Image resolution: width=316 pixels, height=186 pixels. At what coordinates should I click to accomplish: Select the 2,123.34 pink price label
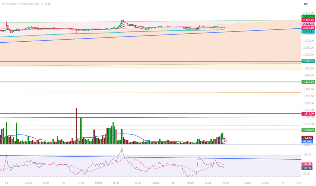308,24
